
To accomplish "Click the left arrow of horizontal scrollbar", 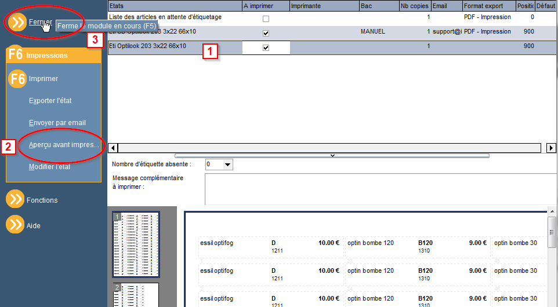I will click(x=113, y=148).
